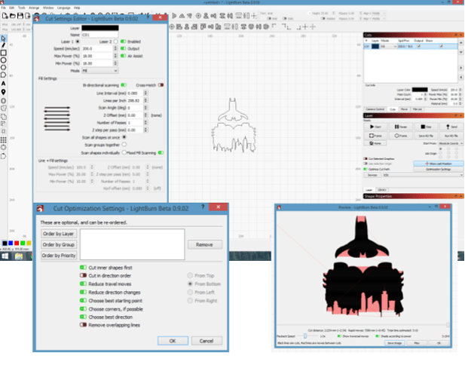
Task: Toggle Bi-directional scanning switch
Action: [124, 85]
